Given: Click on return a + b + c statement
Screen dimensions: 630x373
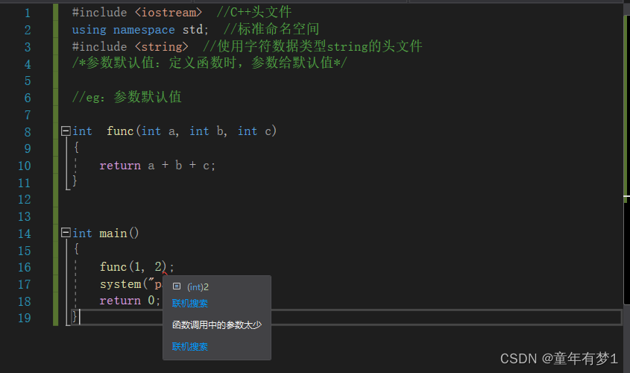Looking at the screenshot, I should [157, 166].
